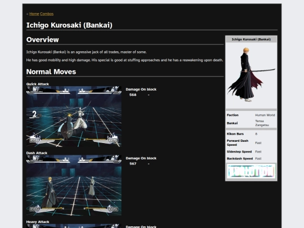Click the infobox header Ichigo Kurosaki (Bankai)
Screen dimensions: 304x228
coord(251,39)
